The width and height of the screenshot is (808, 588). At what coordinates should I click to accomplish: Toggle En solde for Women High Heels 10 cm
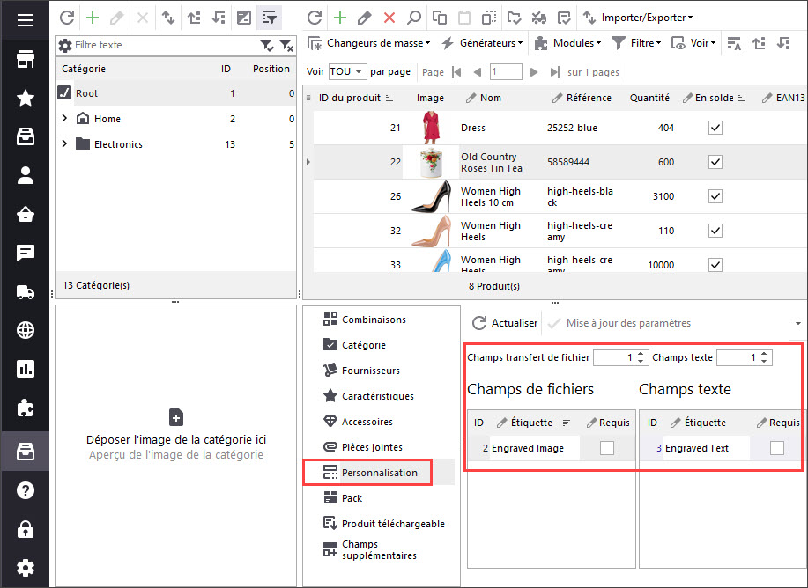coord(715,196)
